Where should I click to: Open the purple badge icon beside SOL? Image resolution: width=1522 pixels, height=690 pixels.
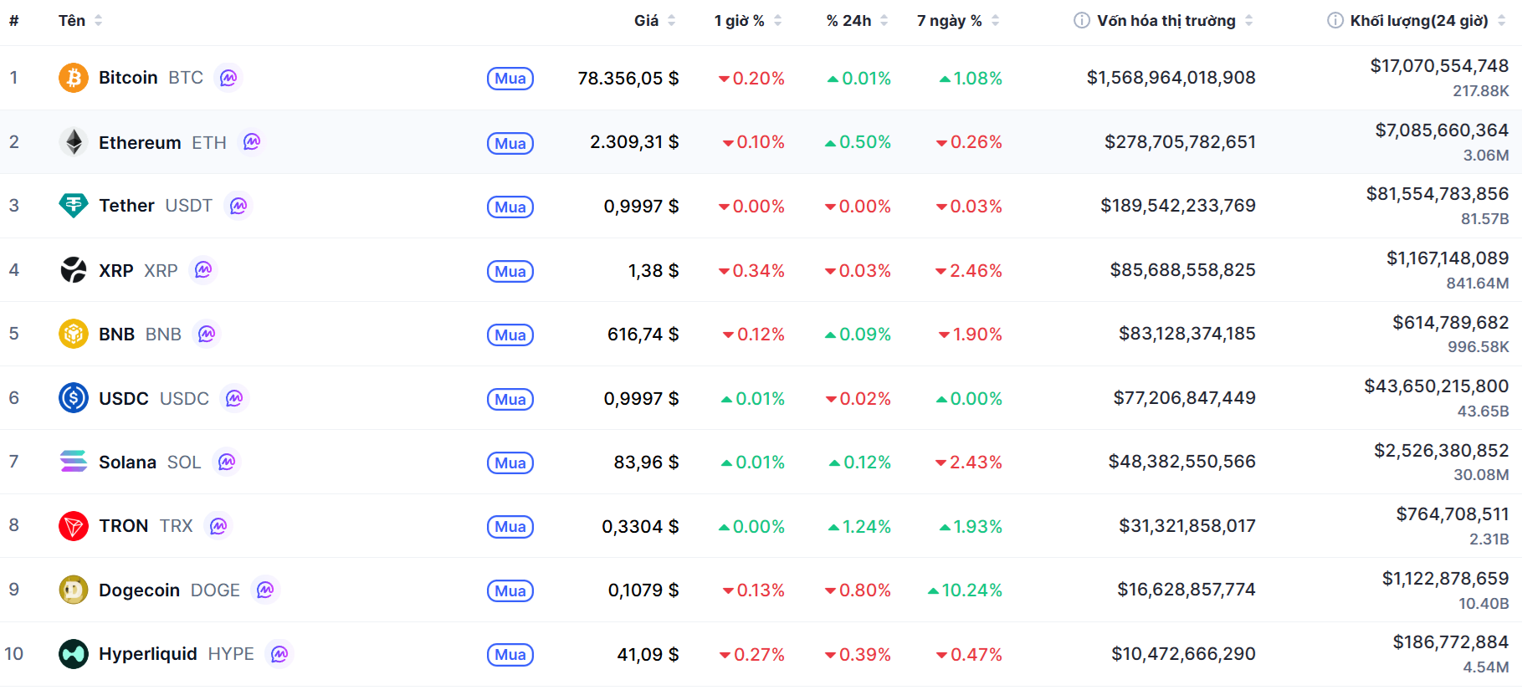227,462
